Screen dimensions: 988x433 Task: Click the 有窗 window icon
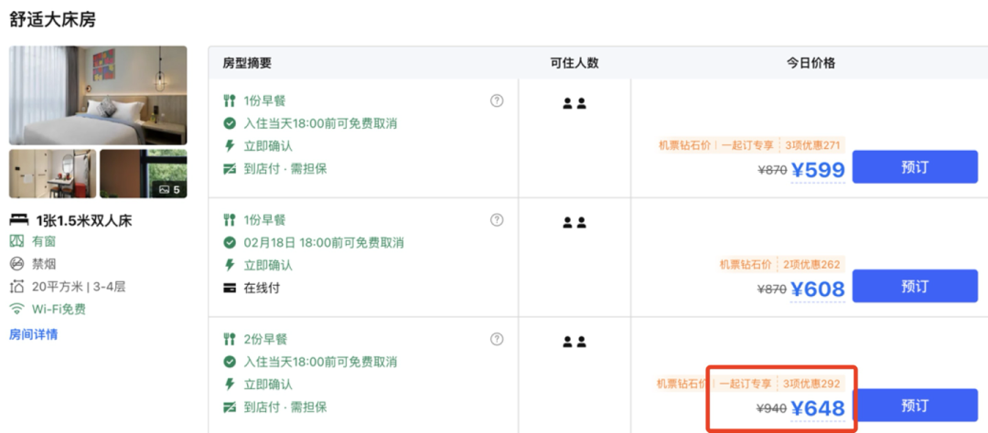coord(16,241)
